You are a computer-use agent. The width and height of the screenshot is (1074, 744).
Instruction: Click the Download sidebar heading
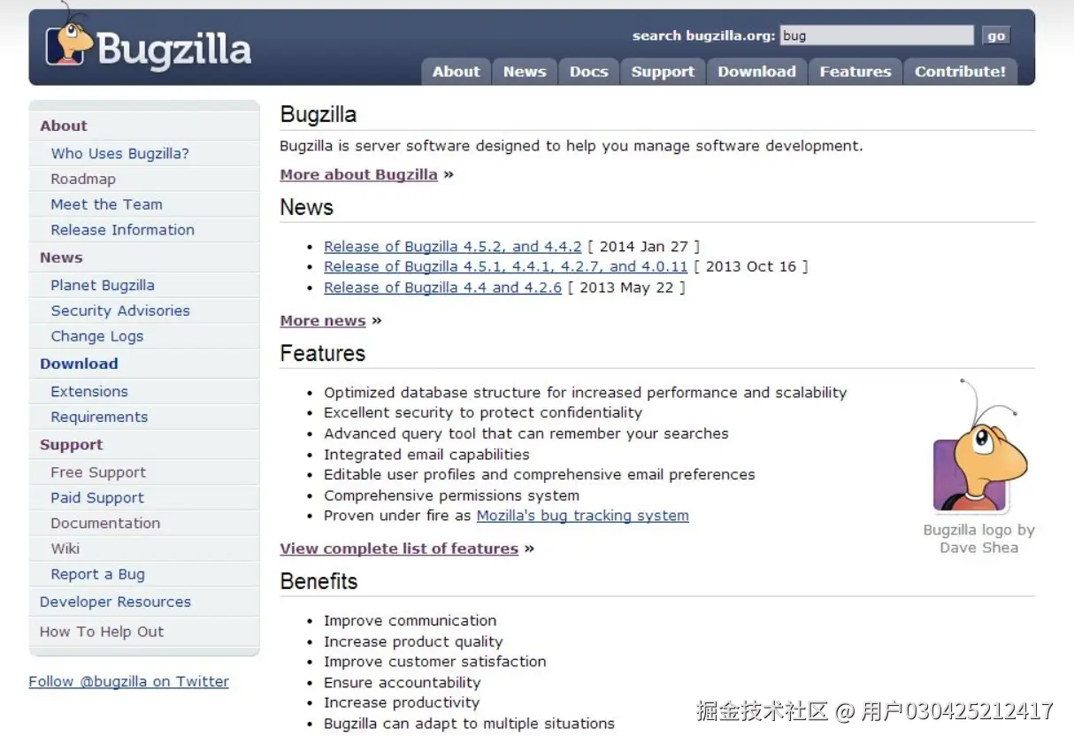(79, 364)
